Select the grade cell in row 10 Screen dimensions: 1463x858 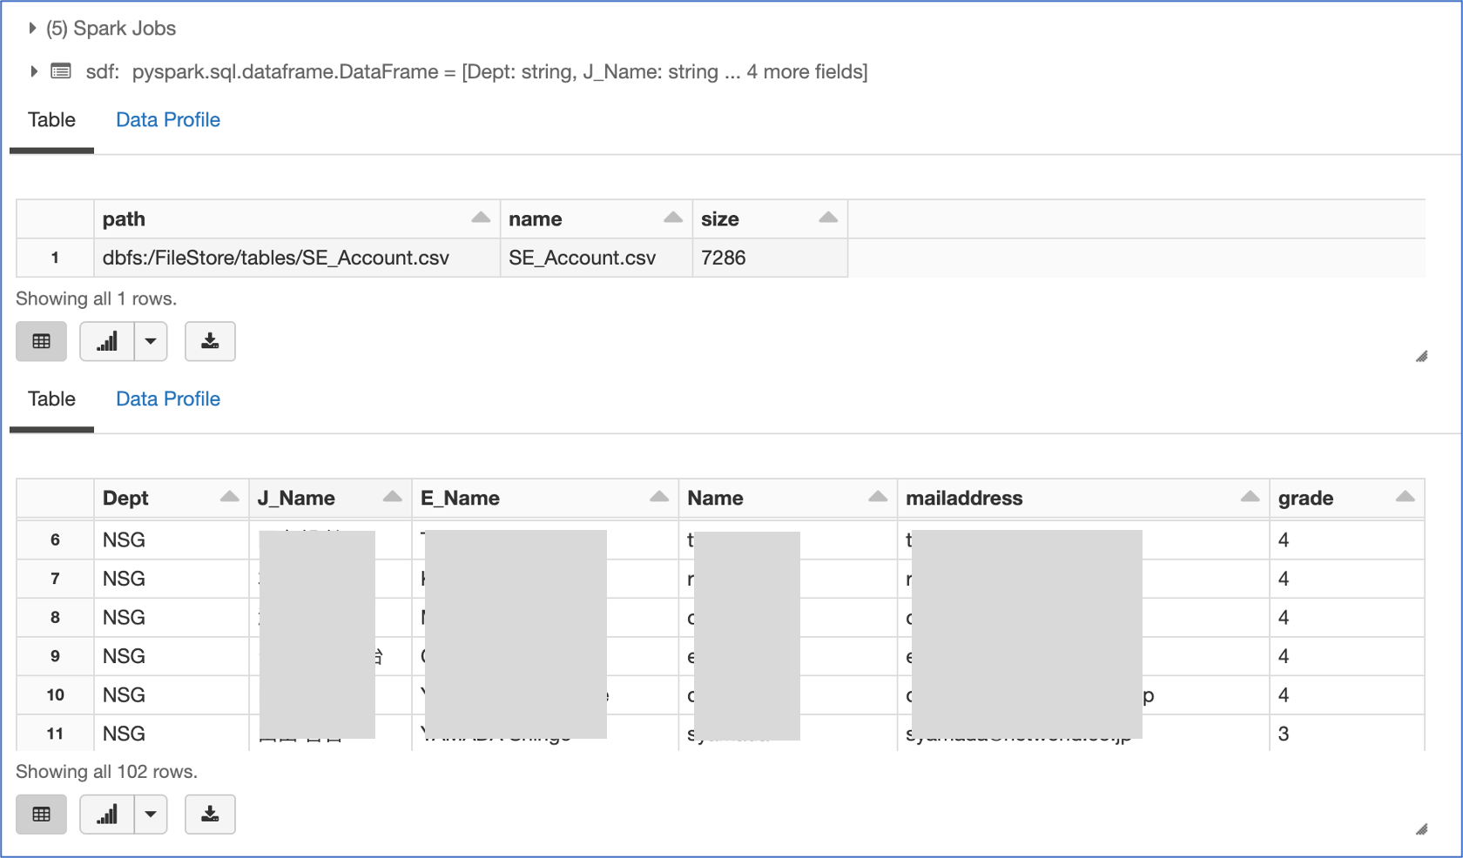[1347, 695]
